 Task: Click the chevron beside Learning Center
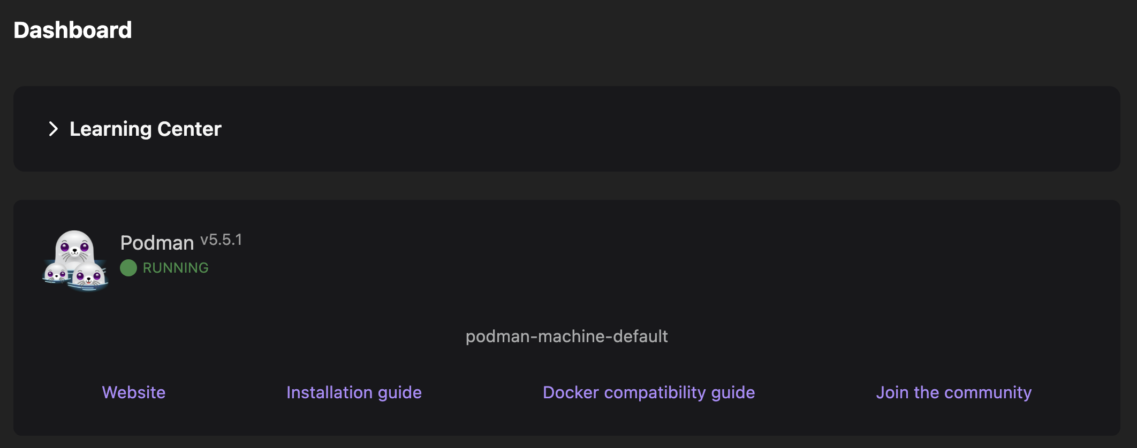point(53,129)
